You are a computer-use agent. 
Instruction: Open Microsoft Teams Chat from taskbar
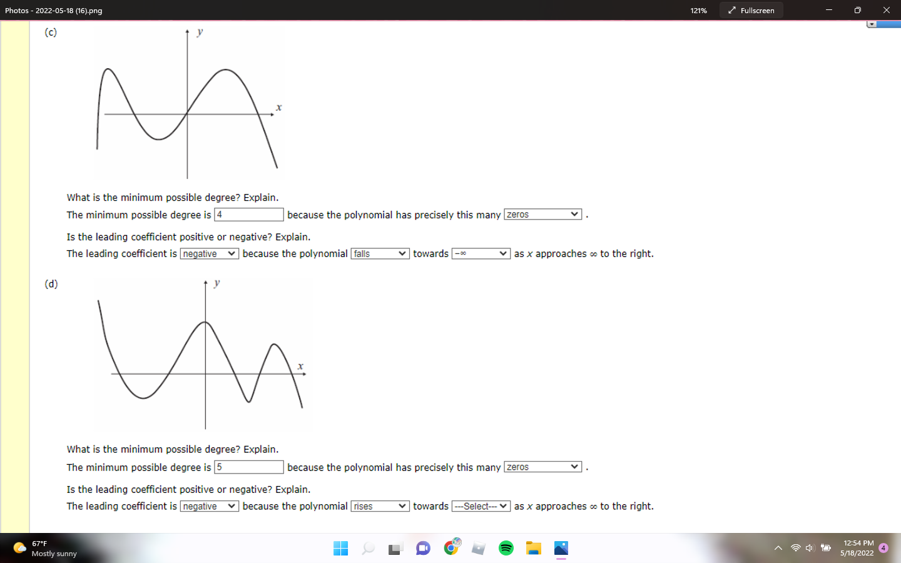(423, 549)
